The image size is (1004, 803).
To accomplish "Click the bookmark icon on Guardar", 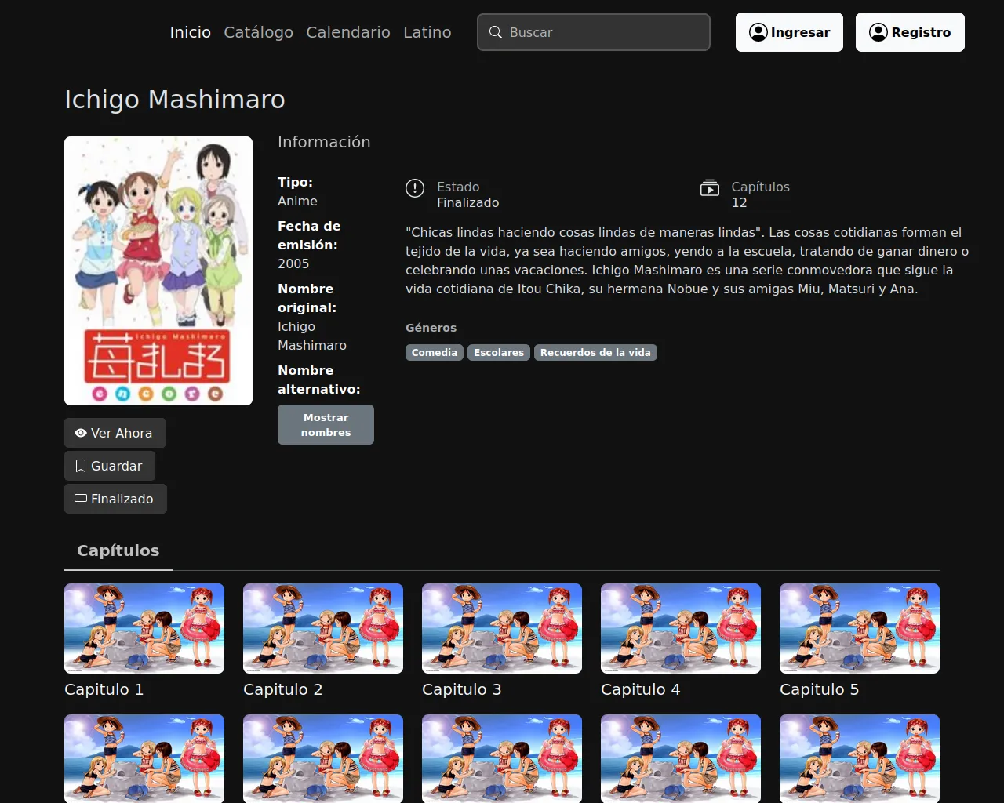I will click(80, 466).
